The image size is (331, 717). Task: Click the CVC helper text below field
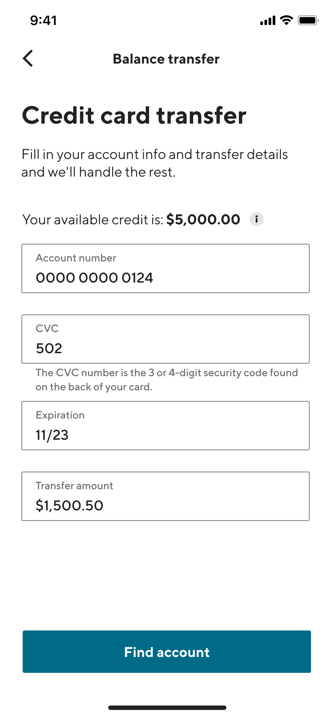166,380
